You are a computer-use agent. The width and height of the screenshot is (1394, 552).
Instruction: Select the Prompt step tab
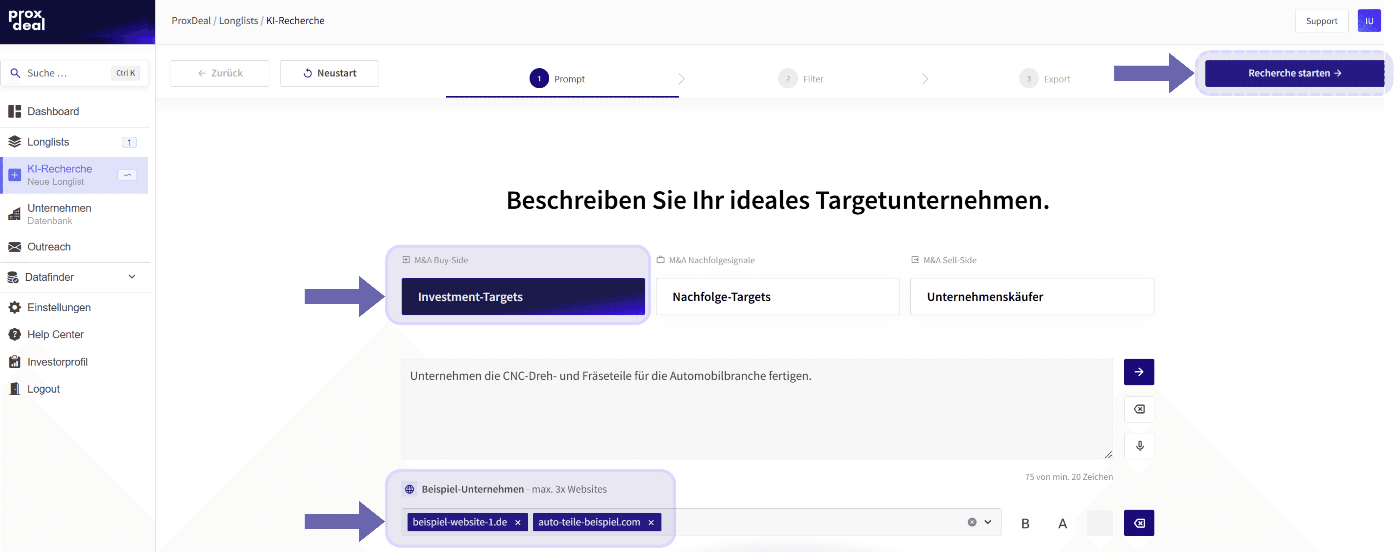click(x=557, y=78)
